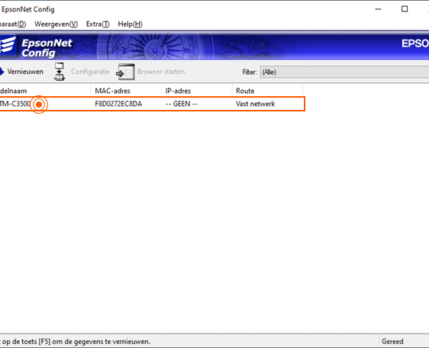Click MAC address F8D0272EC8DA
This screenshot has height=348, width=429.
click(x=118, y=104)
